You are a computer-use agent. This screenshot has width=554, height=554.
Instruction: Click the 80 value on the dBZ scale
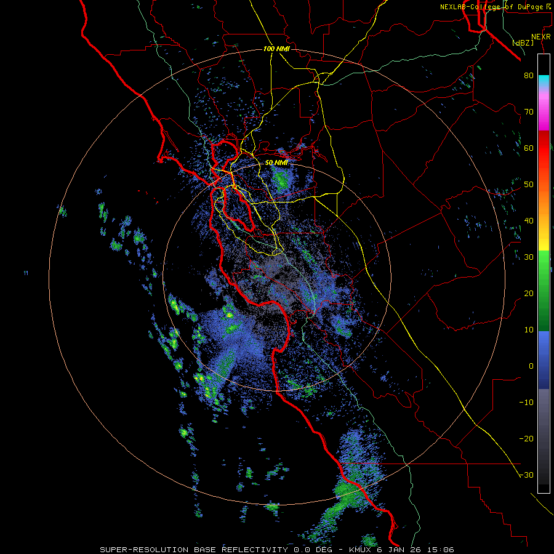tap(529, 75)
